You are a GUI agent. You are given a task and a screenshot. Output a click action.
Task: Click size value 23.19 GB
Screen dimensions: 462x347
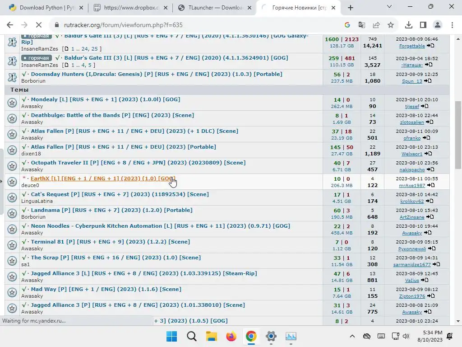(x=342, y=138)
